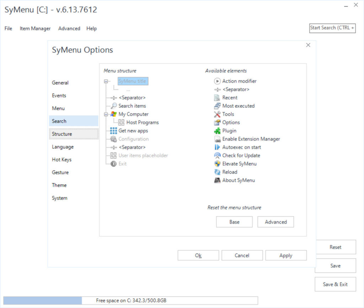Click Advanced reset menu structure button
The image size is (364, 308).
(x=275, y=222)
